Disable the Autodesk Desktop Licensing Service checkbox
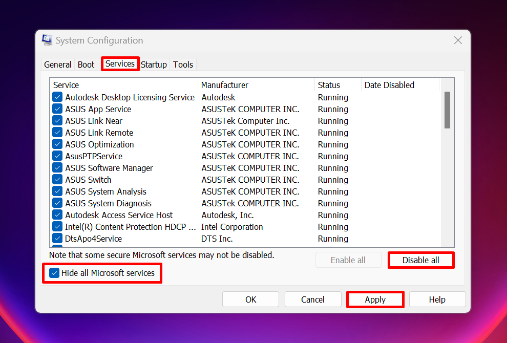The image size is (507, 343). (x=57, y=97)
